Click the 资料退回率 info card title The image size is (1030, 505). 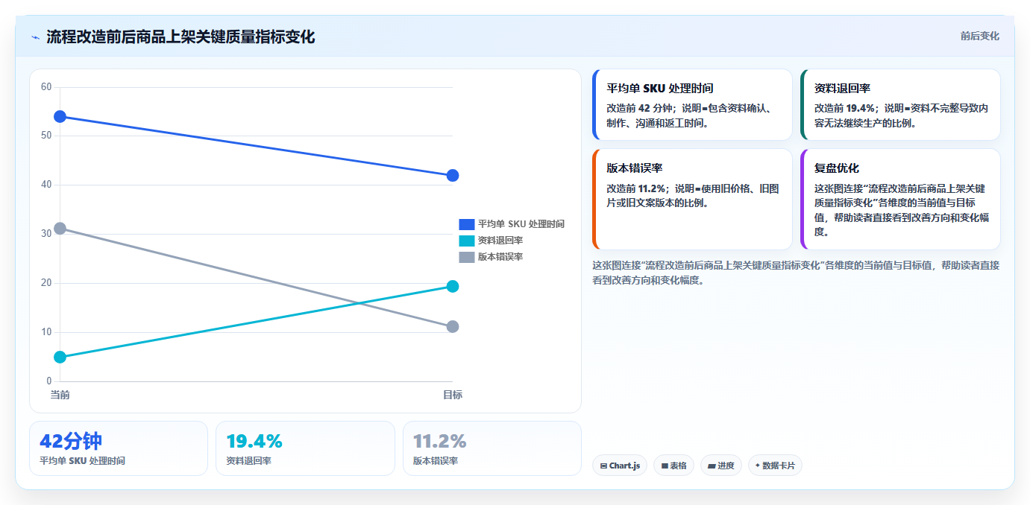(x=842, y=88)
